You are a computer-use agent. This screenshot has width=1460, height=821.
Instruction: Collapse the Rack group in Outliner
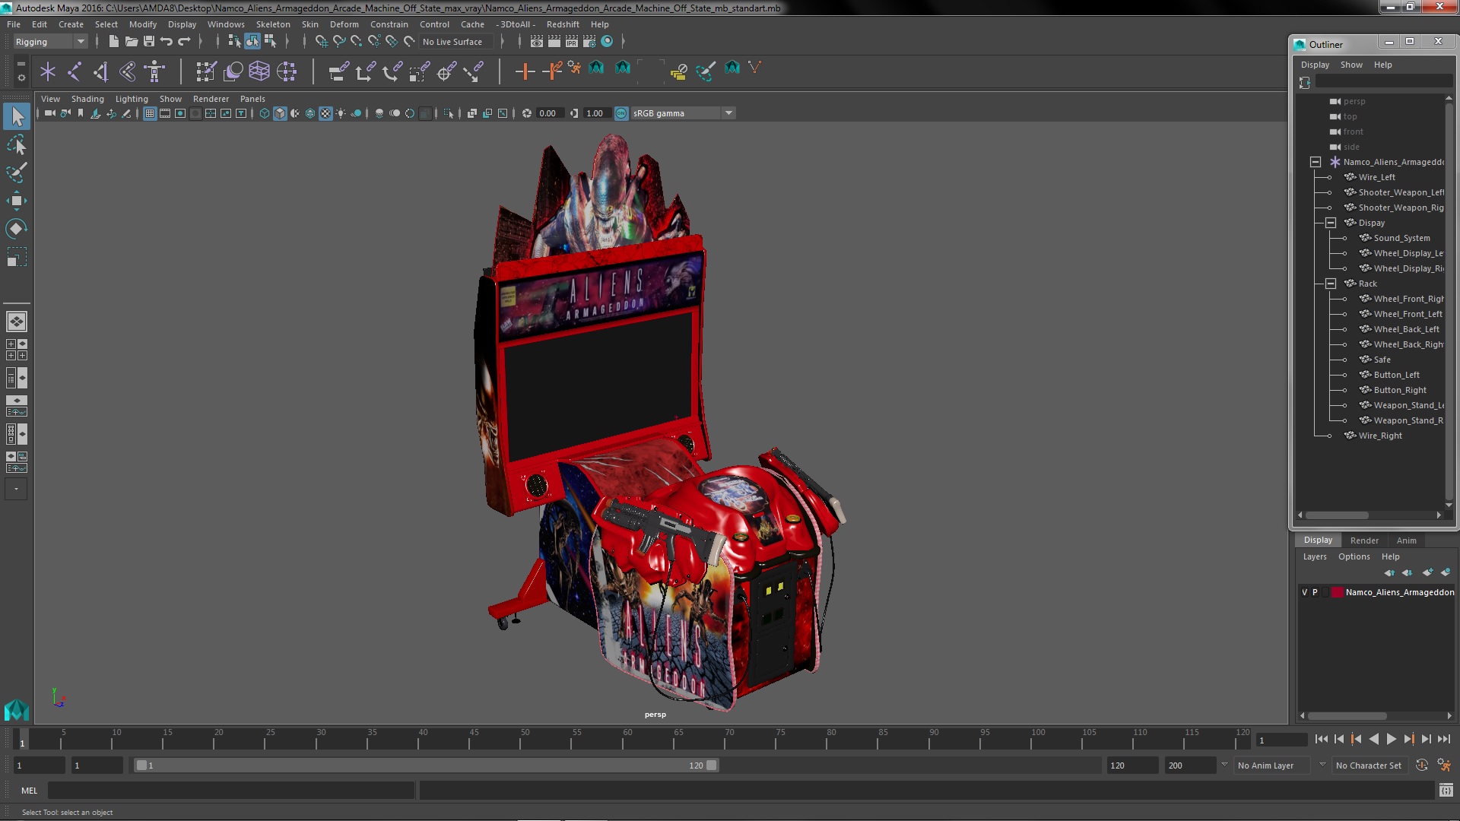coord(1330,284)
